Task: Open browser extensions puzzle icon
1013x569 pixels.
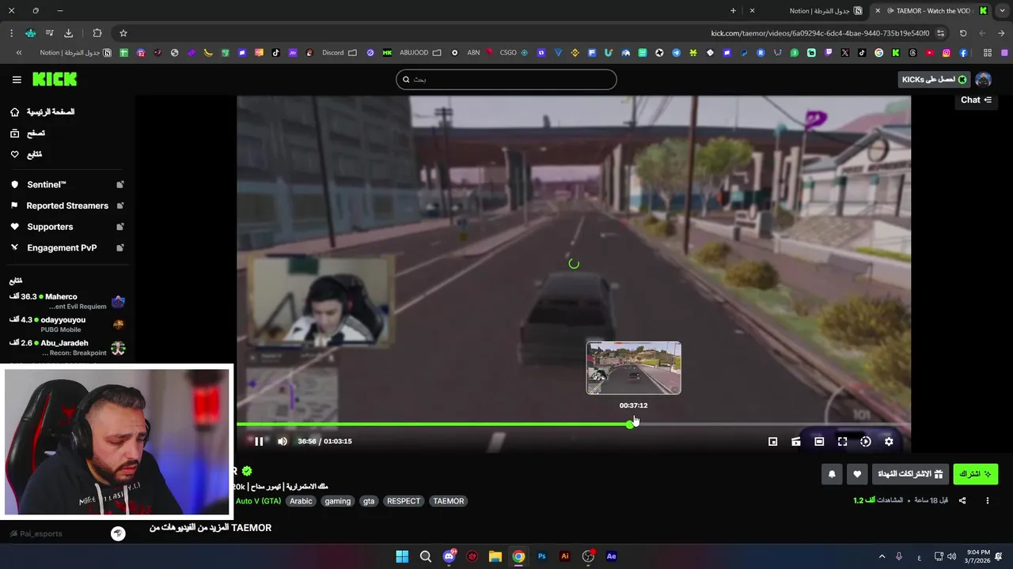Action: pyautogui.click(x=97, y=33)
